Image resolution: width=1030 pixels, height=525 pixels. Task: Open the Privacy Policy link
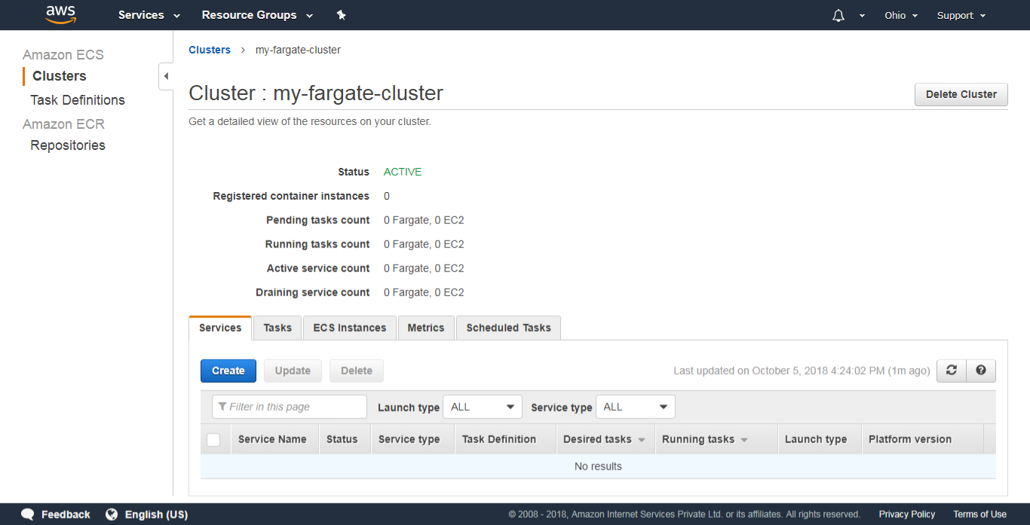(907, 514)
